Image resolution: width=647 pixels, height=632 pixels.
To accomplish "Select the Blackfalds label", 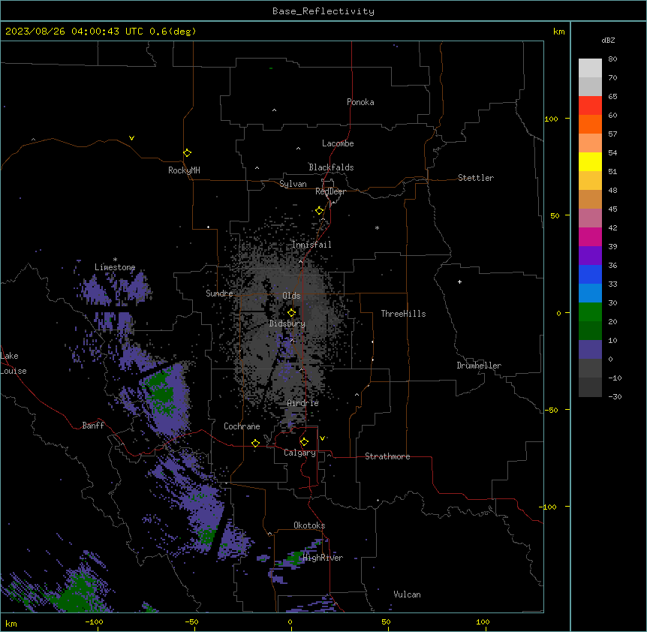I will pos(331,167).
